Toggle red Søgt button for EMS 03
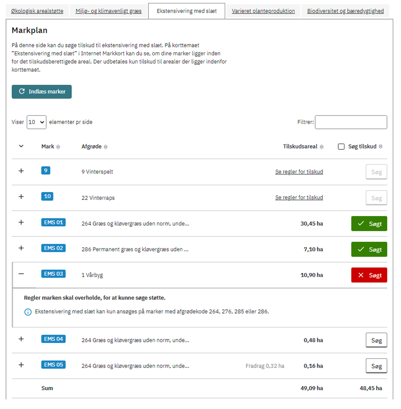The image size is (401, 409). point(369,275)
